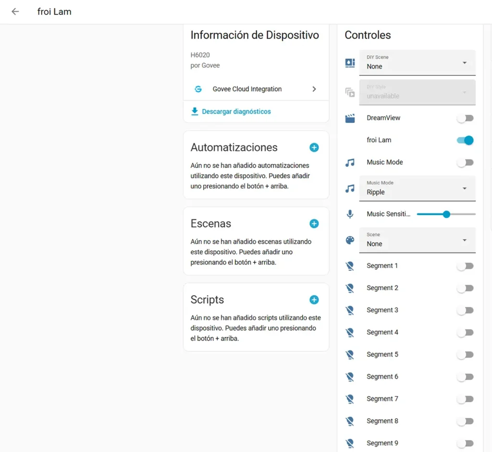
Task: Open the Scene dropdown set to None
Action: (x=417, y=240)
